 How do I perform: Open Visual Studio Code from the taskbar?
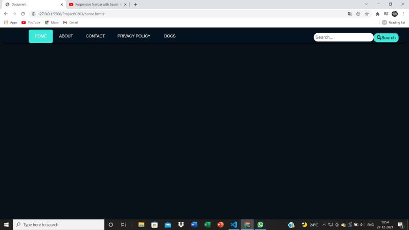click(x=234, y=224)
